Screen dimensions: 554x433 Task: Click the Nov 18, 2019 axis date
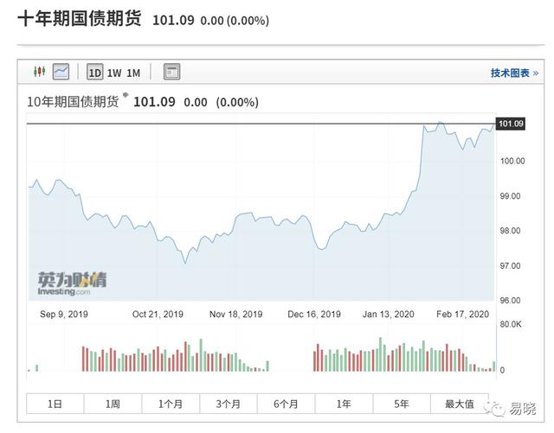click(x=236, y=314)
